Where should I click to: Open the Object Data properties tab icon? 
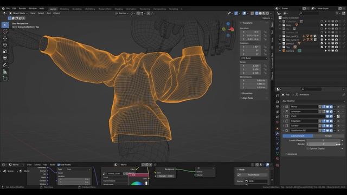click(x=277, y=154)
